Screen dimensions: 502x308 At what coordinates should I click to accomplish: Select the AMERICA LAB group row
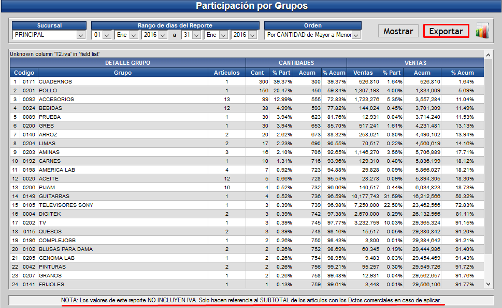tap(247, 170)
